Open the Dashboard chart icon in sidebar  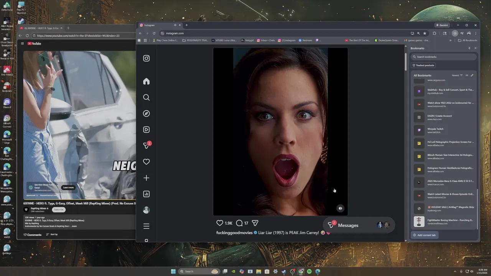pyautogui.click(x=146, y=194)
